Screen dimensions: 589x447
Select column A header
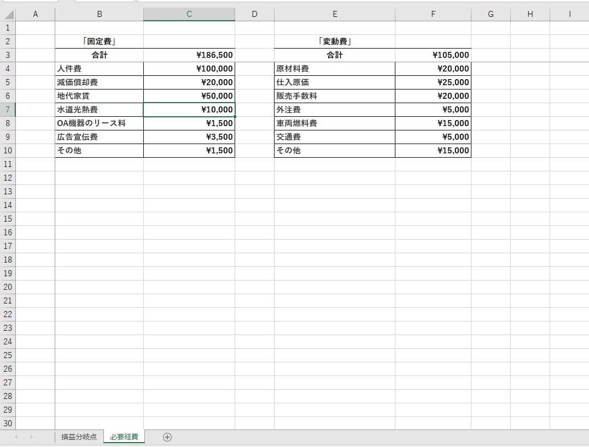(36, 14)
